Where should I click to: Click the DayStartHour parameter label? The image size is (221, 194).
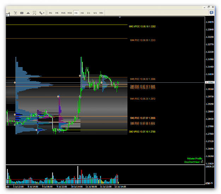pos(194,162)
